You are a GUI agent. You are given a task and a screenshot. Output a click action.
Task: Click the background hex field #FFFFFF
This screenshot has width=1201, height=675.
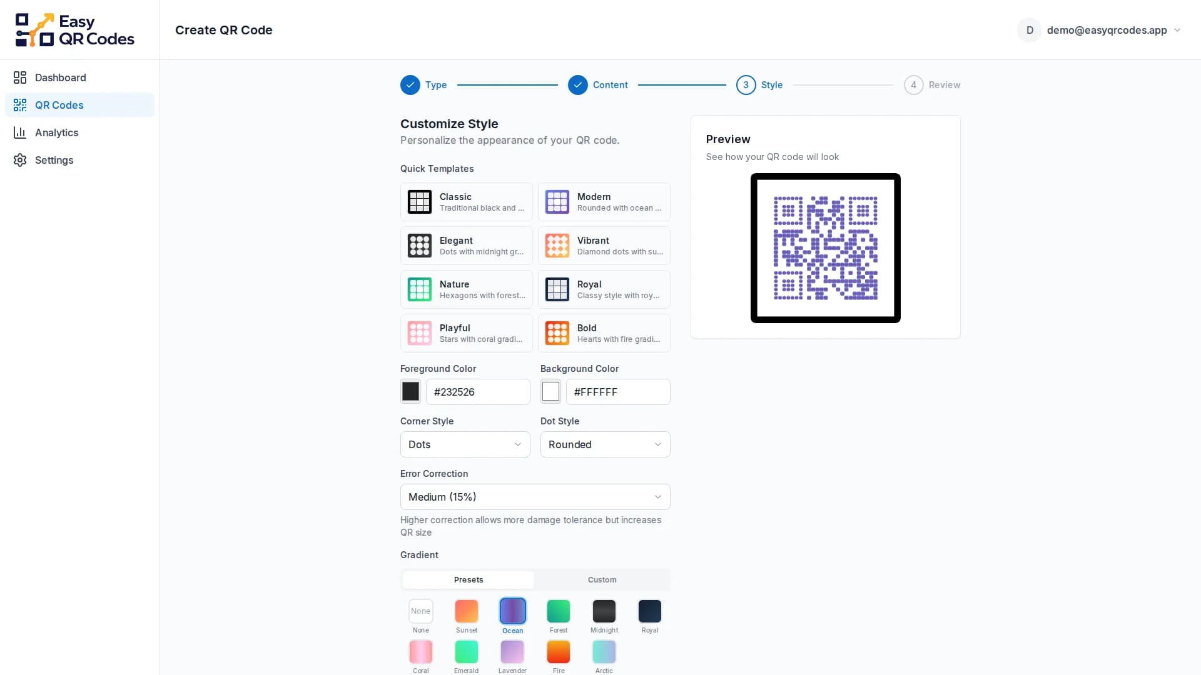618,392
